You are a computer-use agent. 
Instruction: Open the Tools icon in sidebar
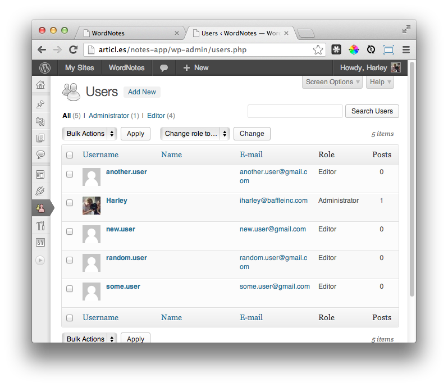coord(40,226)
